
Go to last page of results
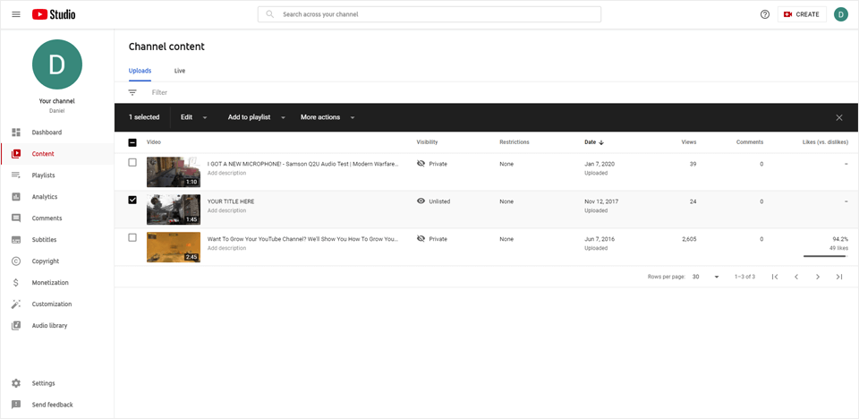tap(839, 277)
